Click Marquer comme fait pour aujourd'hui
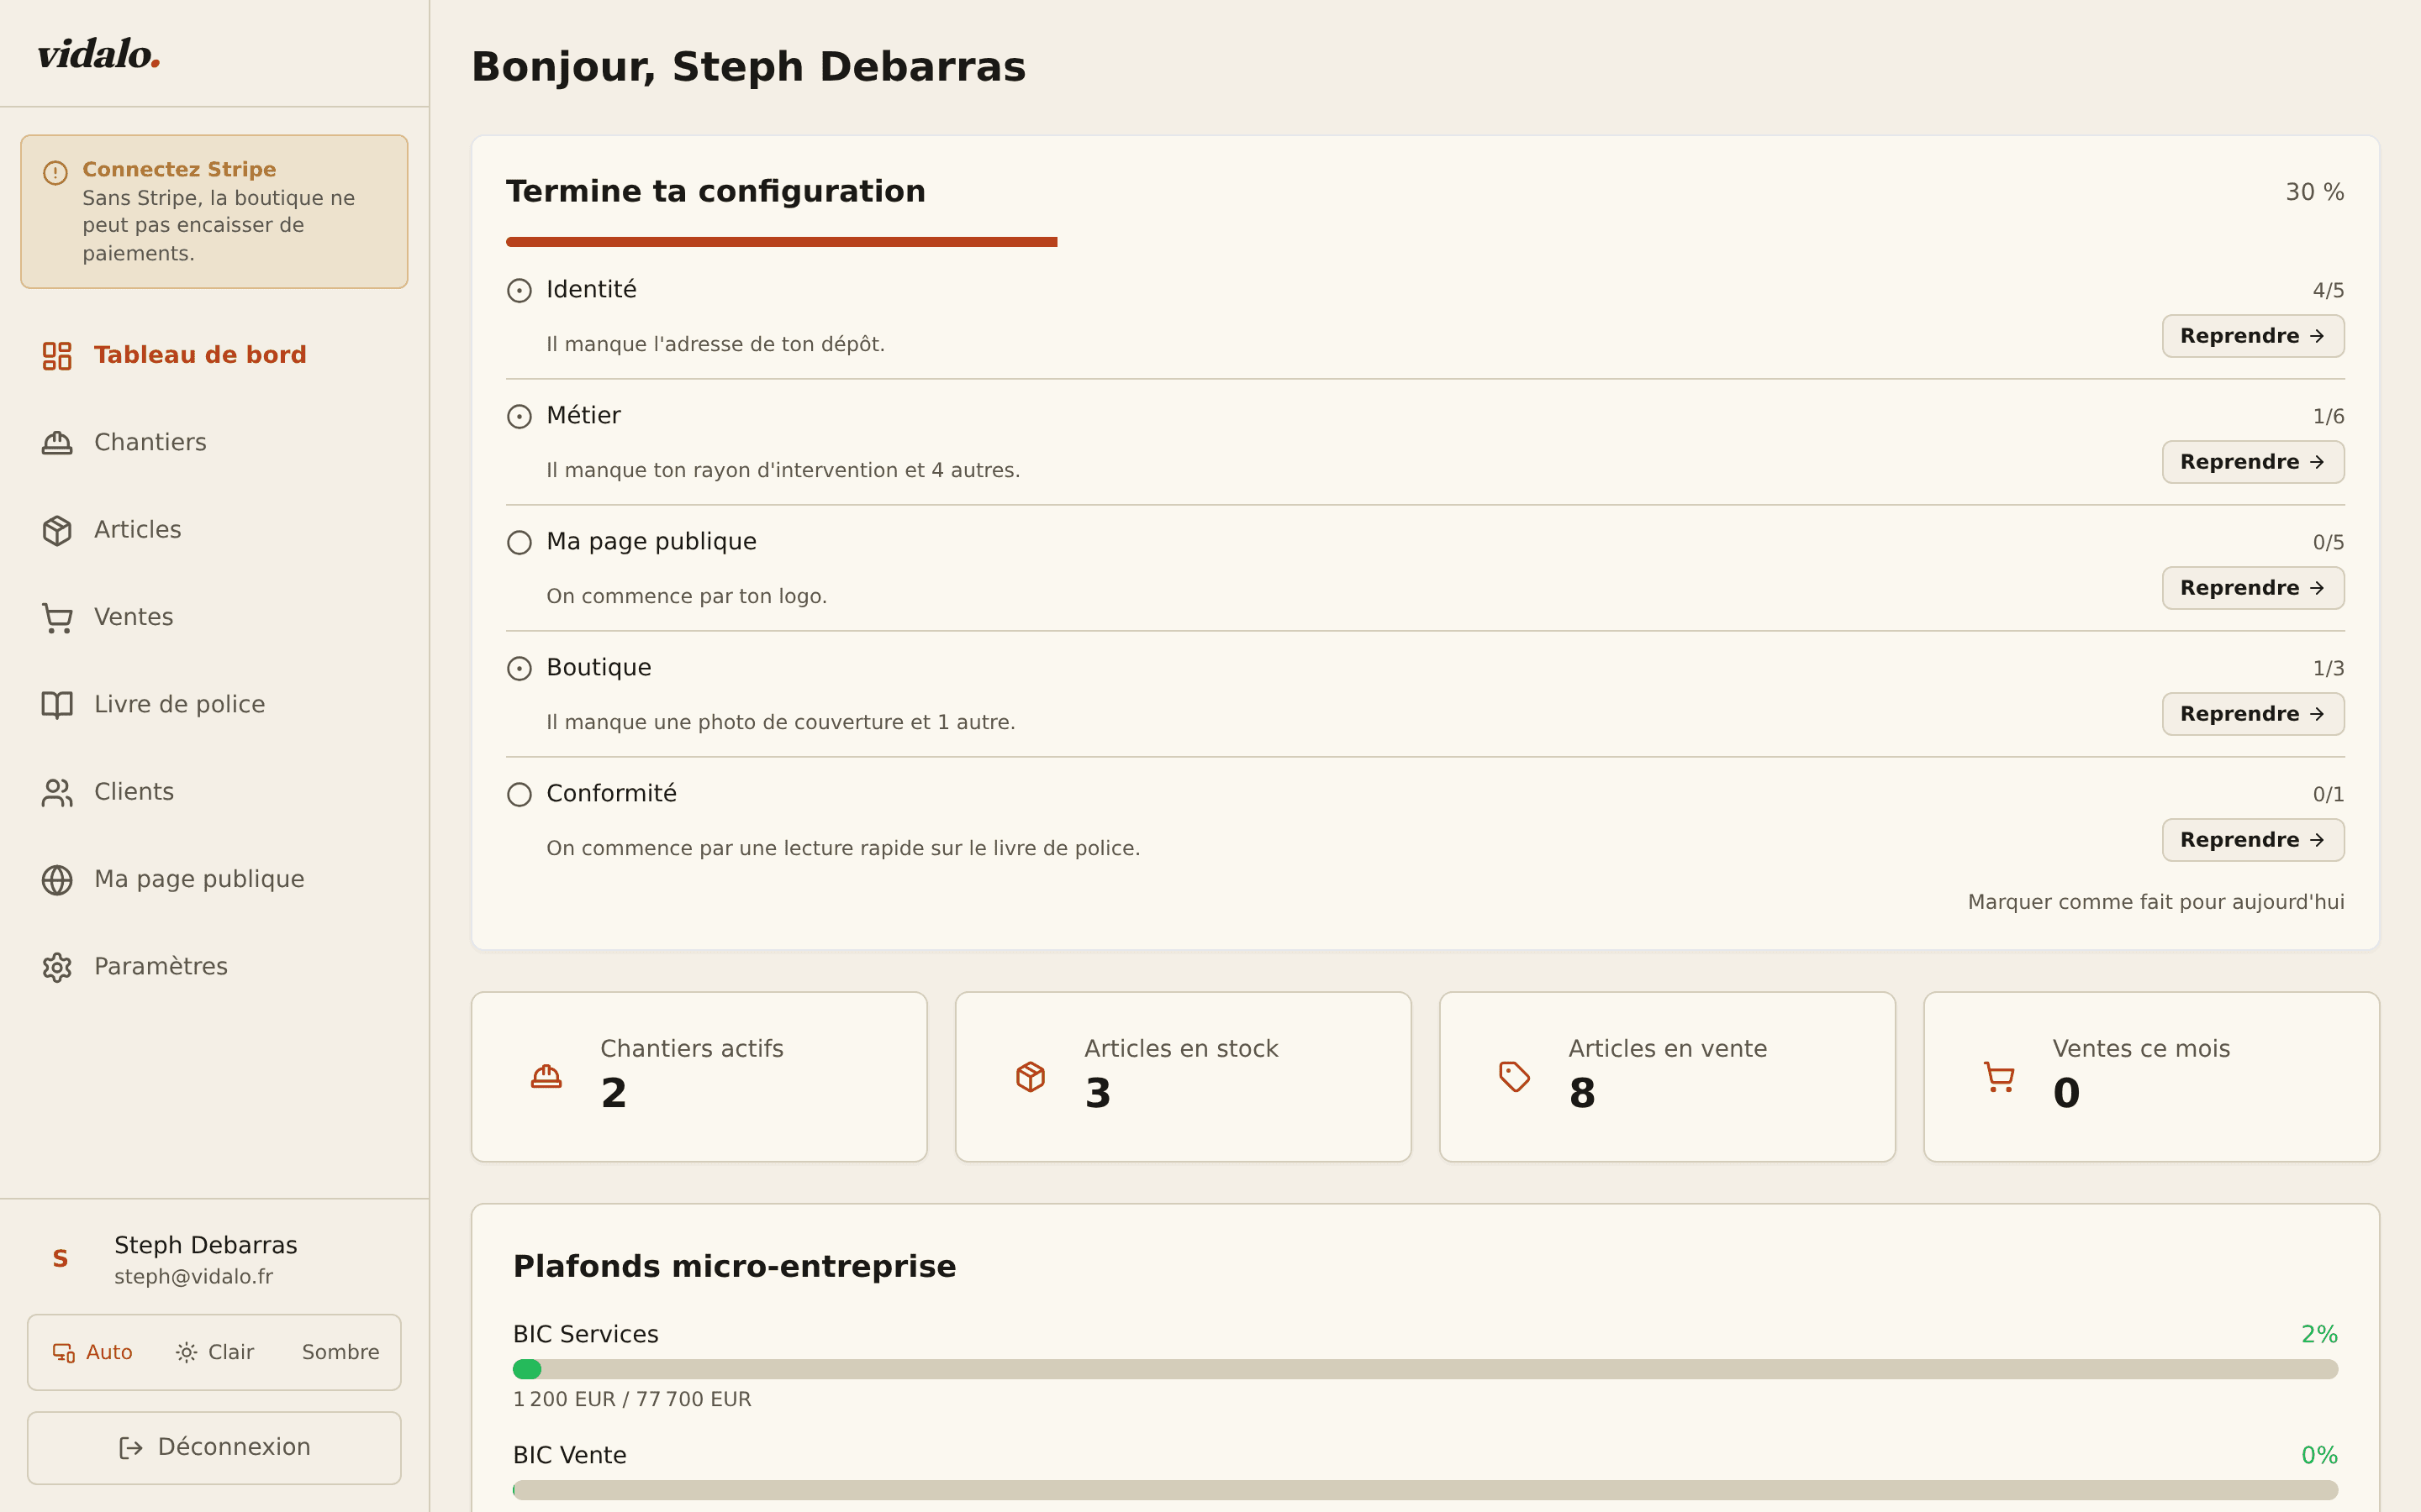 [x=2156, y=902]
